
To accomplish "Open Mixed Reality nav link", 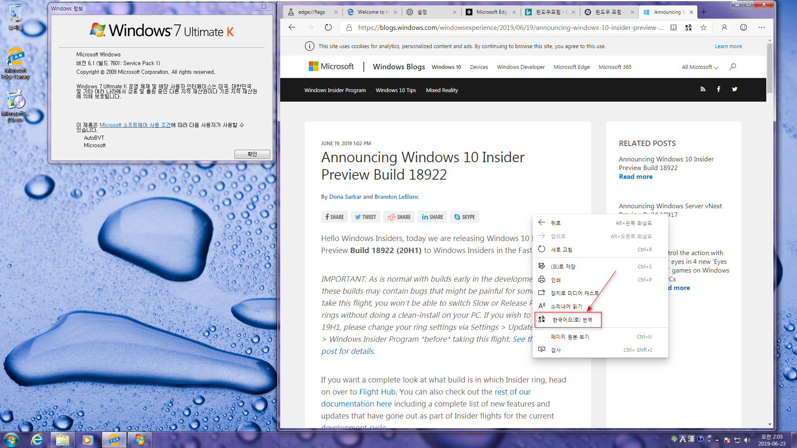I will pyautogui.click(x=442, y=90).
